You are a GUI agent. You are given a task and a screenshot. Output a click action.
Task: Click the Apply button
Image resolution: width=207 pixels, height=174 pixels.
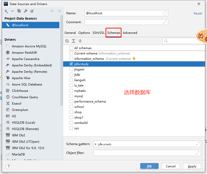point(192,166)
